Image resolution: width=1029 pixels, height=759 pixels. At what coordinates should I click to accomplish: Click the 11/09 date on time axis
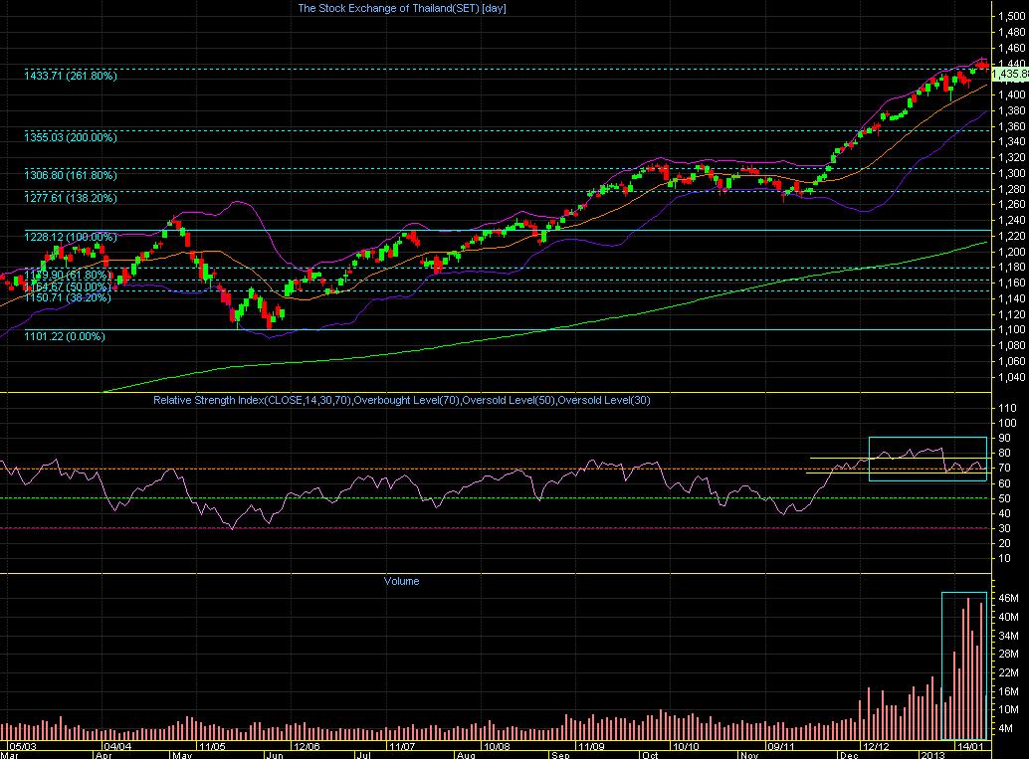pyautogui.click(x=591, y=746)
